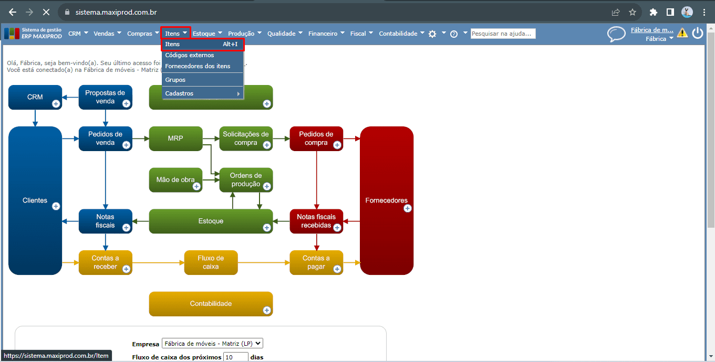This screenshot has width=715, height=362.
Task: Click the yellow warning alert icon
Action: click(682, 33)
